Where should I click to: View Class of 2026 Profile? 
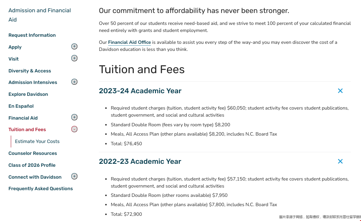[32, 165]
